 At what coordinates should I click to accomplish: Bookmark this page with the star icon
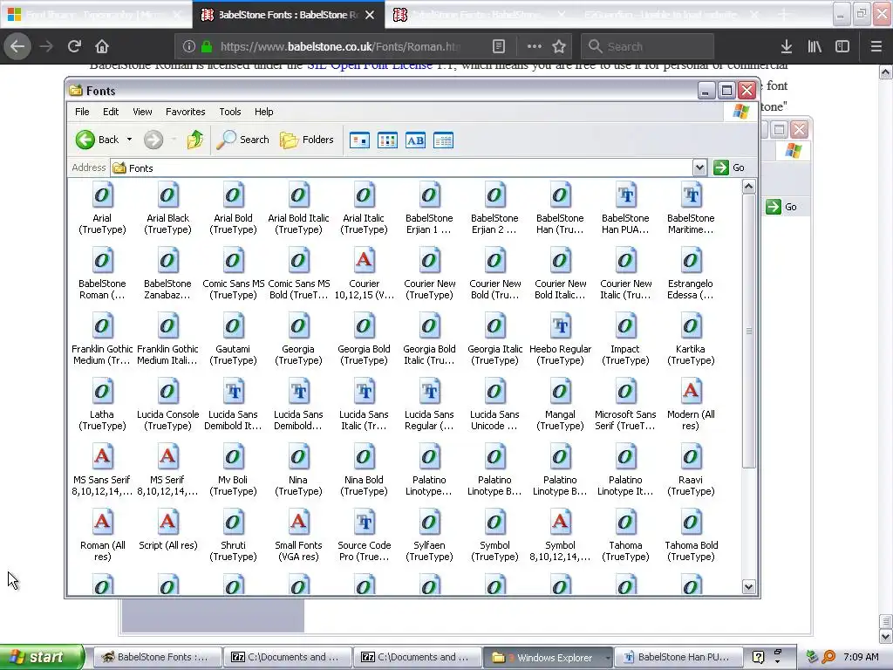(559, 46)
